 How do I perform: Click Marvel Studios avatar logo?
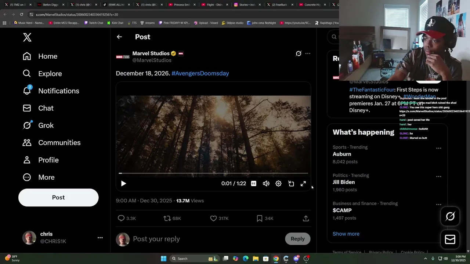tap(123, 56)
